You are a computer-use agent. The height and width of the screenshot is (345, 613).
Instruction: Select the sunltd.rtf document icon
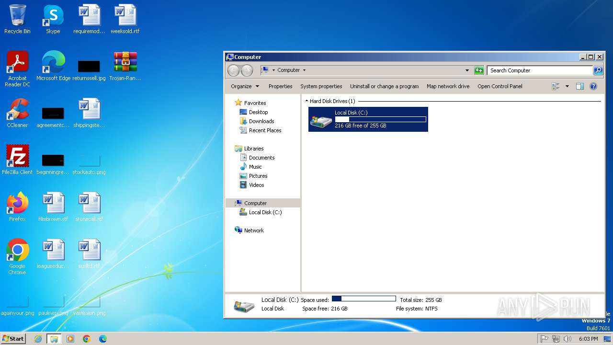coord(89,254)
